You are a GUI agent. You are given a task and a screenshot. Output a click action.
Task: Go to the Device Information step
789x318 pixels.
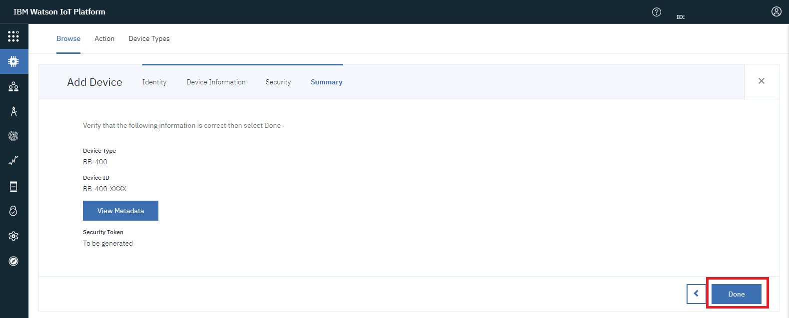pyautogui.click(x=216, y=82)
